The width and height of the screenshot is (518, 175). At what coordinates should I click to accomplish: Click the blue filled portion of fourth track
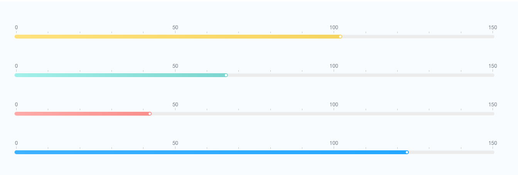211,152
